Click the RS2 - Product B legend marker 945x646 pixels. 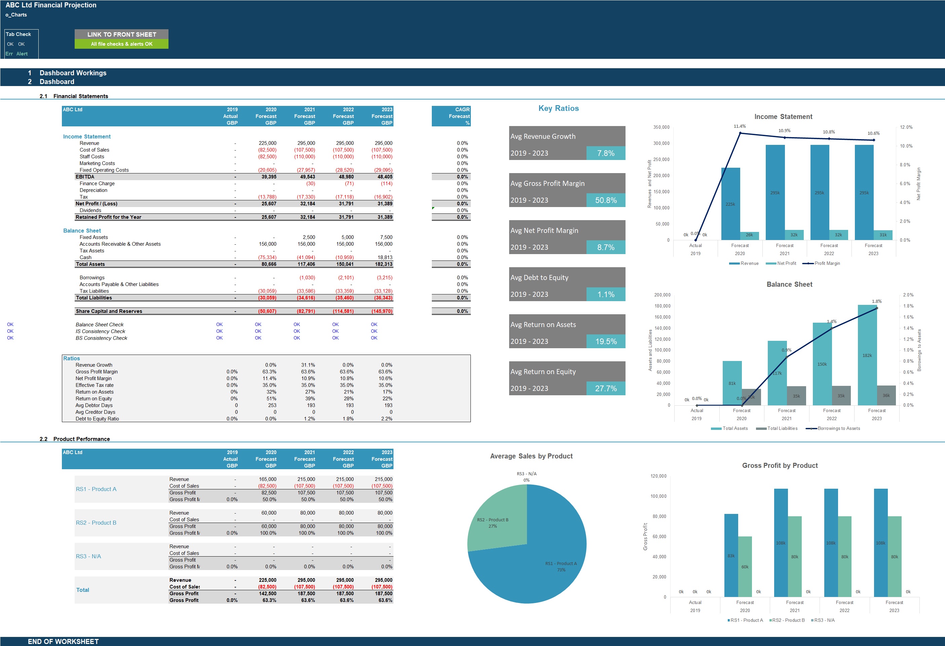tap(770, 620)
